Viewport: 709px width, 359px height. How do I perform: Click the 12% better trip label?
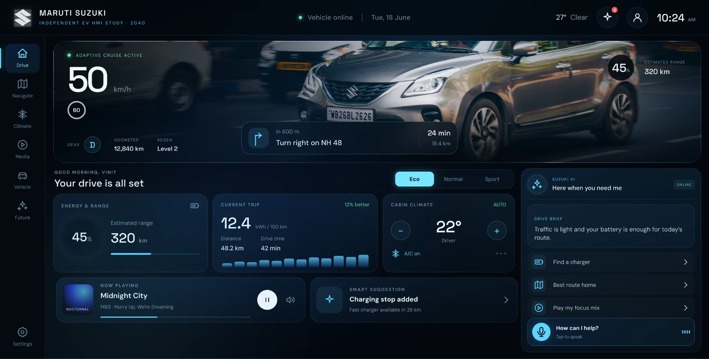point(357,205)
